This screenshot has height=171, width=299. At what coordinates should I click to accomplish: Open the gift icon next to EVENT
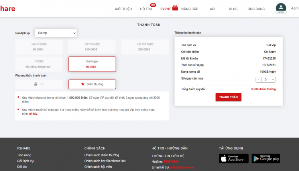(x=175, y=8)
